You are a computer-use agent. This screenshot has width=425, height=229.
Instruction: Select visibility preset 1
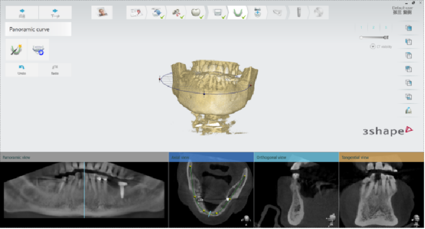tap(361, 28)
